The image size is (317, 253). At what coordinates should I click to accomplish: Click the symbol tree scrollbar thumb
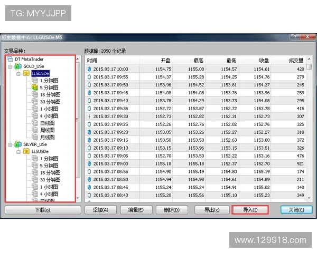coord(78,120)
